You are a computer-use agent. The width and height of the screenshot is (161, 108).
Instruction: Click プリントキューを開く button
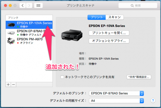click(109, 33)
